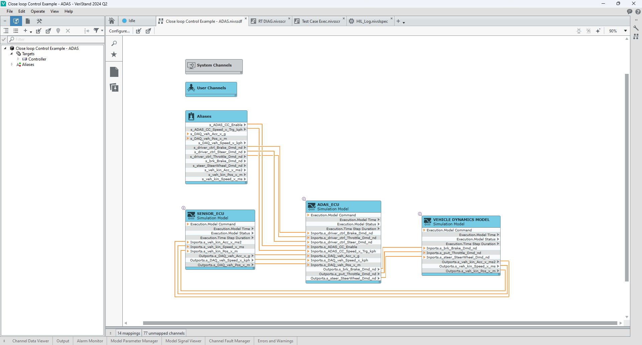Click the project files document icon in left pane
642x345 pixels.
tap(28, 21)
